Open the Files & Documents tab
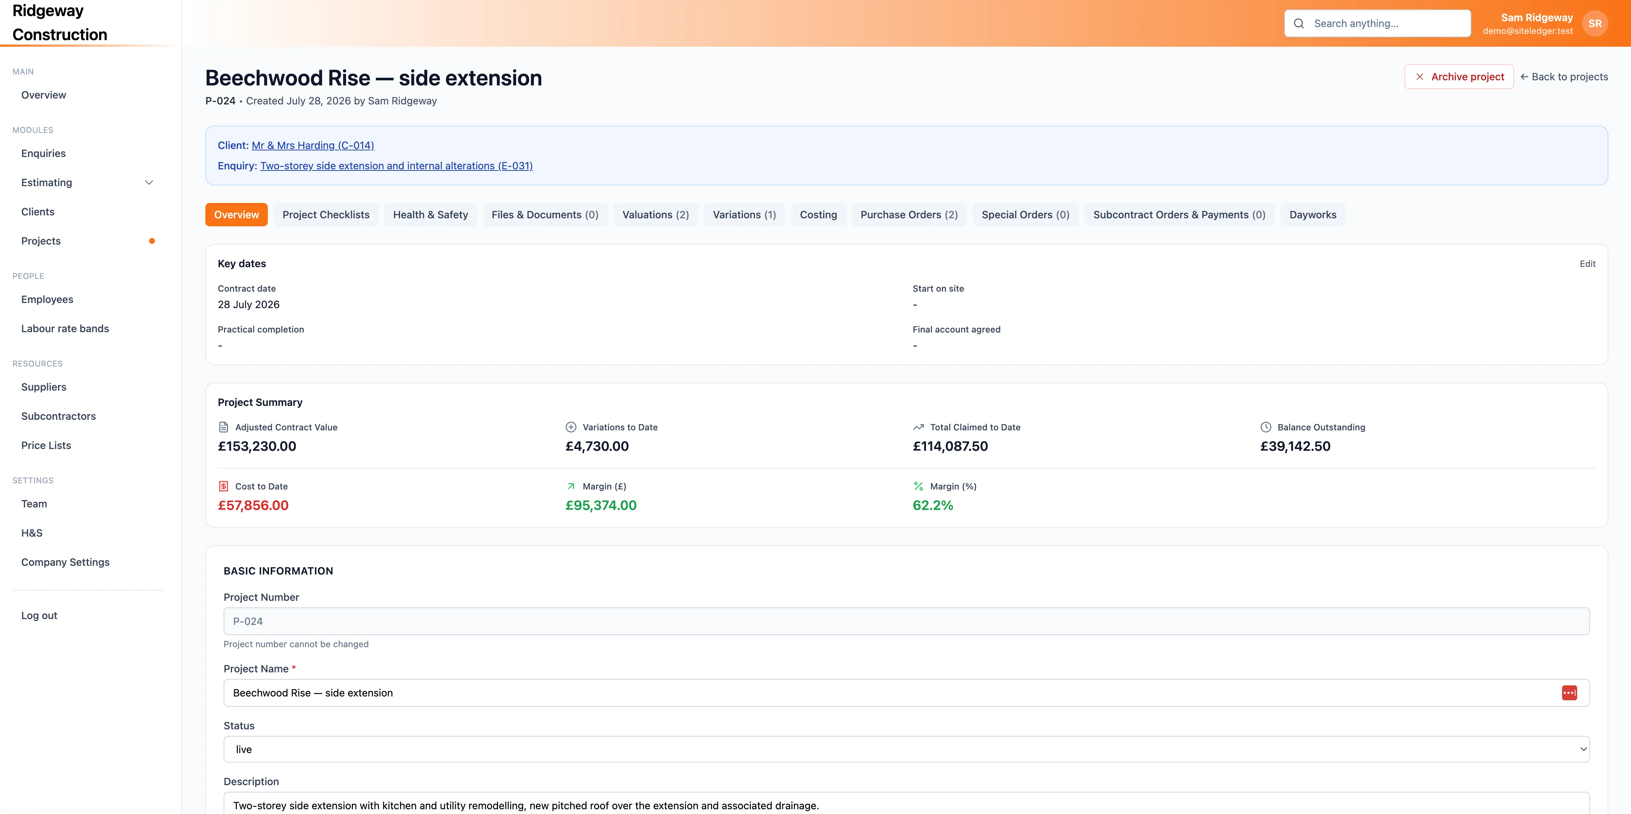Viewport: 1631px width, 814px height. click(545, 215)
